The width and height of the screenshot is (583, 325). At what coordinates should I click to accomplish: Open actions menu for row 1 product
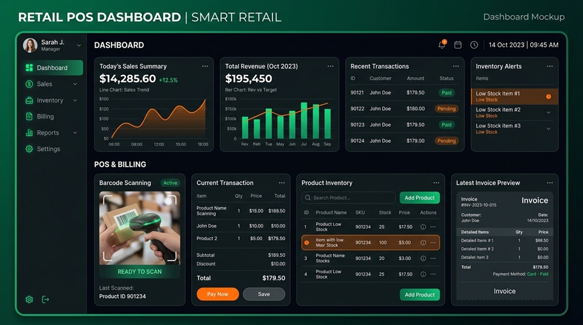[x=433, y=226]
